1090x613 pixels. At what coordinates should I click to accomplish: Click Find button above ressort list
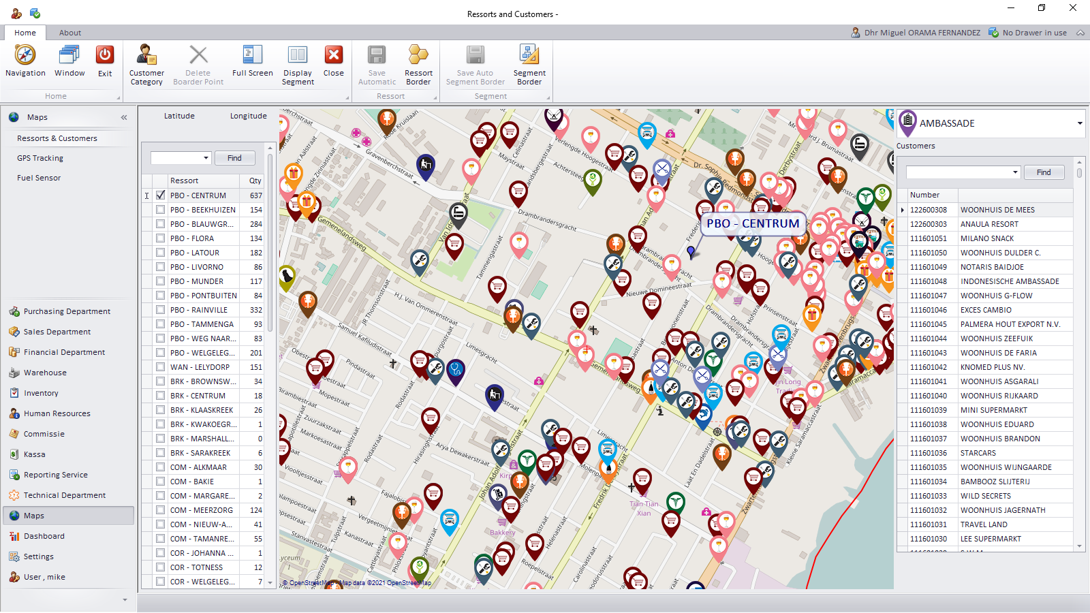(x=234, y=158)
